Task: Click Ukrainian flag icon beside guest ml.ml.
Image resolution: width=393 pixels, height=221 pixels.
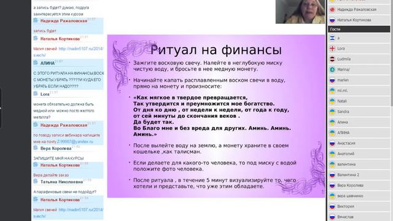Action: (332, 91)
